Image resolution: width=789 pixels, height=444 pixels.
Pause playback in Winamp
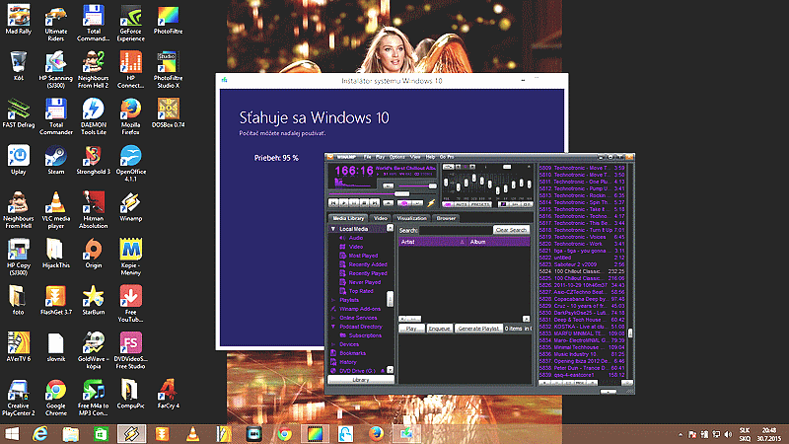click(x=354, y=203)
